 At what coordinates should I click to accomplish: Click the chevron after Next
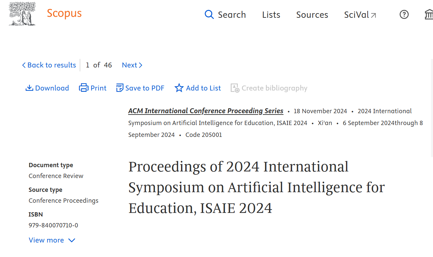(141, 65)
